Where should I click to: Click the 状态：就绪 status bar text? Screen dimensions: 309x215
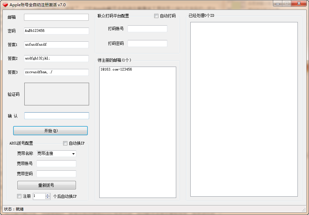14,209
